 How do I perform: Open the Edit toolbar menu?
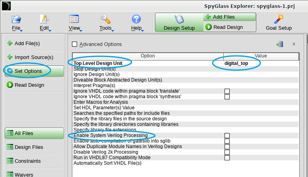pos(44,22)
